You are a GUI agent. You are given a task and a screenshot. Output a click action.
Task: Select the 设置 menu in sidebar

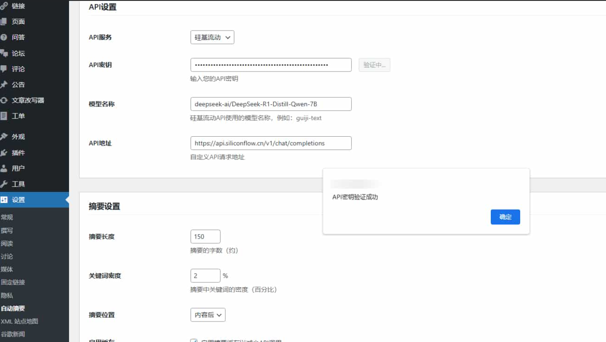pyautogui.click(x=18, y=200)
